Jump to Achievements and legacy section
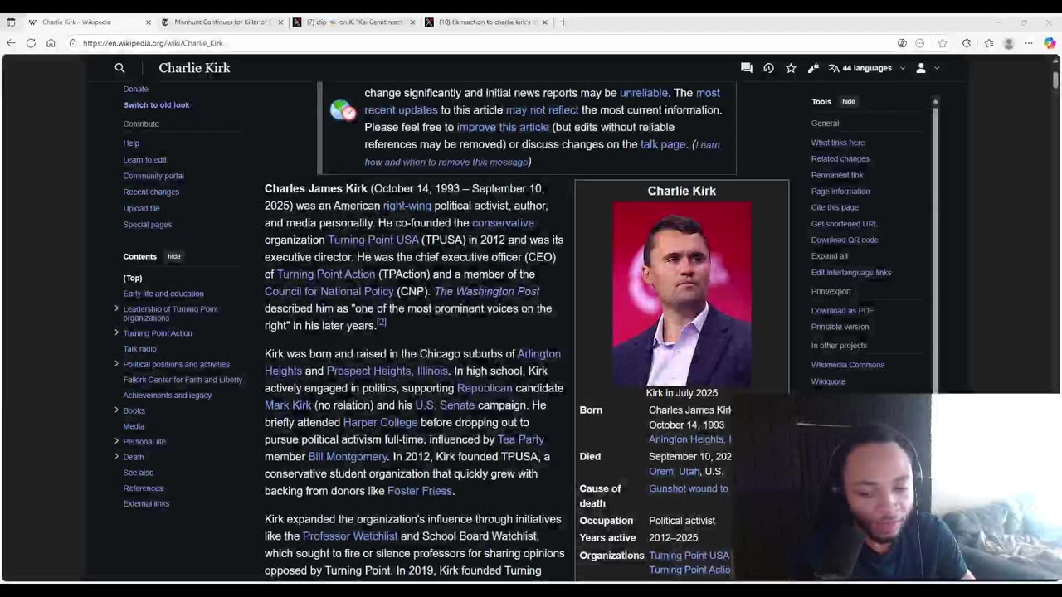 tap(168, 396)
